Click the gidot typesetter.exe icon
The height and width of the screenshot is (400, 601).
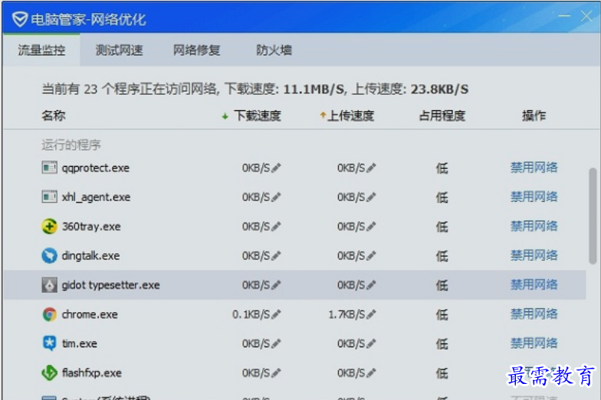click(x=49, y=285)
